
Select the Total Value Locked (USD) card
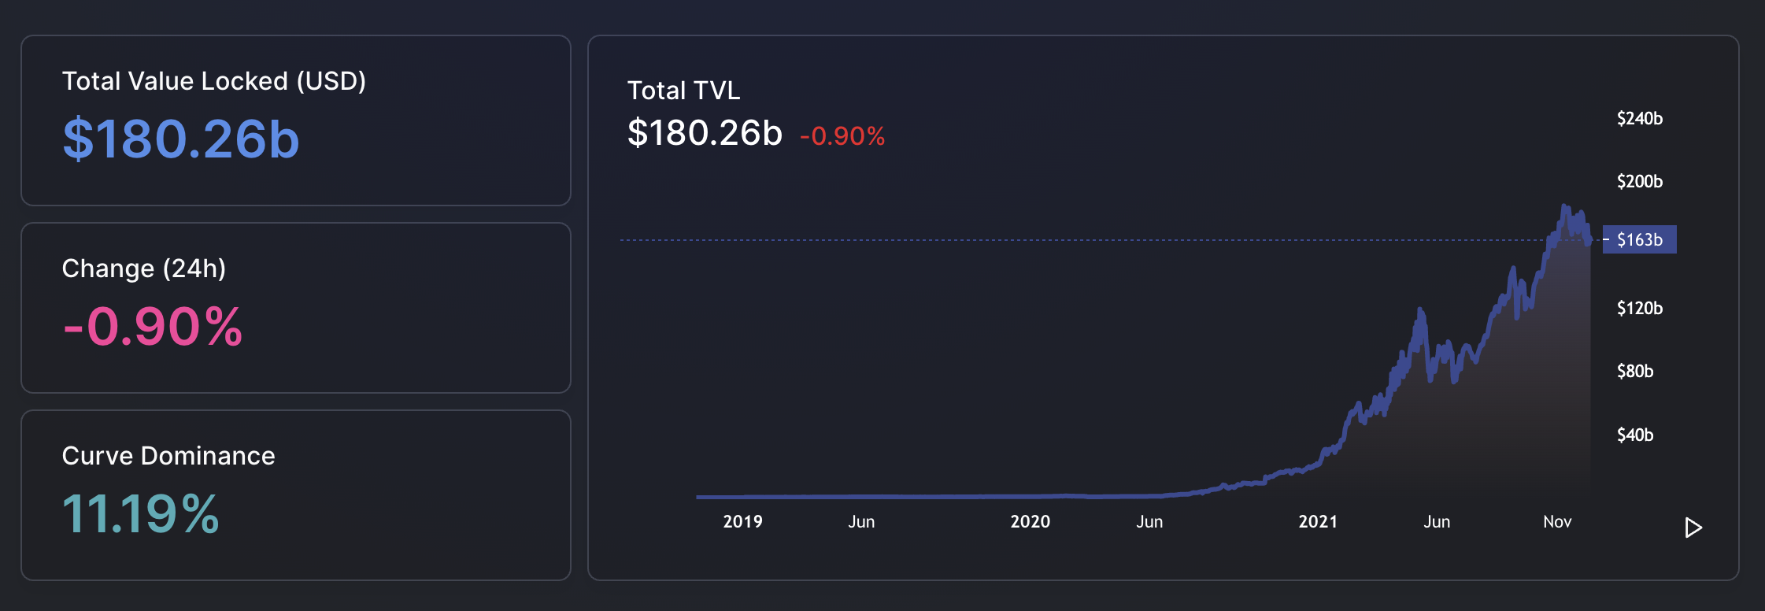pos(295,118)
